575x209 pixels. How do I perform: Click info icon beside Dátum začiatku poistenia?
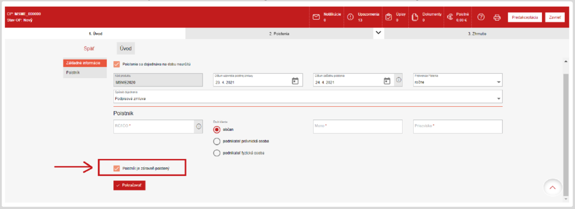point(399,80)
